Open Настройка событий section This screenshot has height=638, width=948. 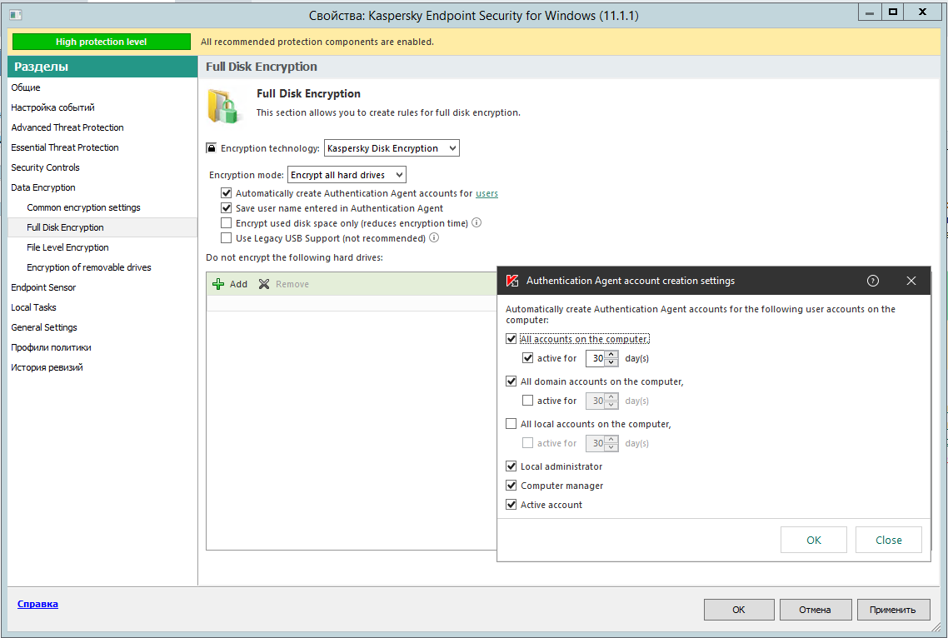click(52, 107)
